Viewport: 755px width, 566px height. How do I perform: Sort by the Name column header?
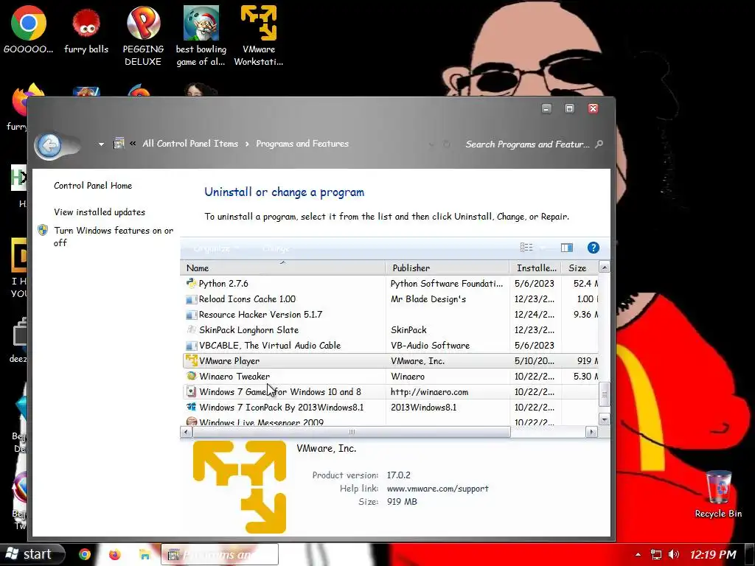(x=284, y=268)
